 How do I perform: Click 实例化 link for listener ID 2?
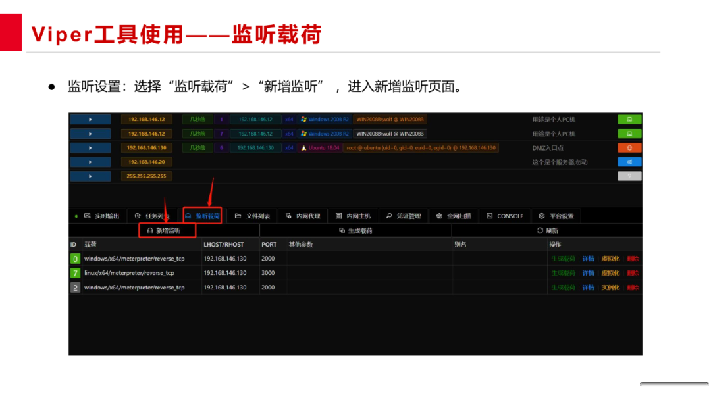610,287
